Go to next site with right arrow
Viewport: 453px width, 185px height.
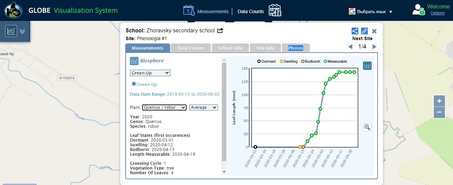click(x=375, y=47)
